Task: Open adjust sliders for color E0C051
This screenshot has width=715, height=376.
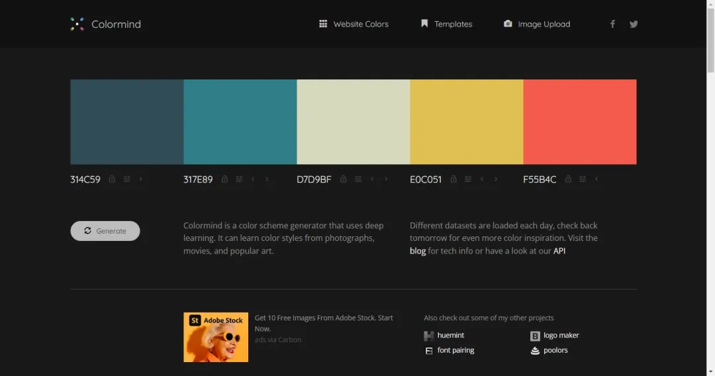Action: click(468, 179)
